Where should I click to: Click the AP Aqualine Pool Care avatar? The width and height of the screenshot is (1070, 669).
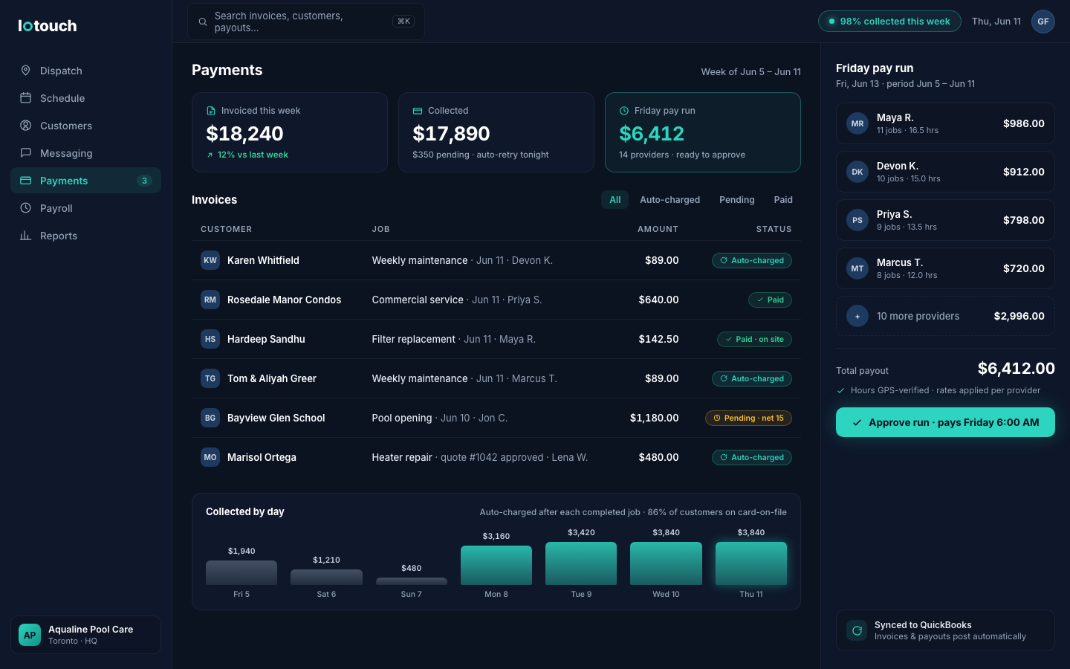click(x=30, y=635)
